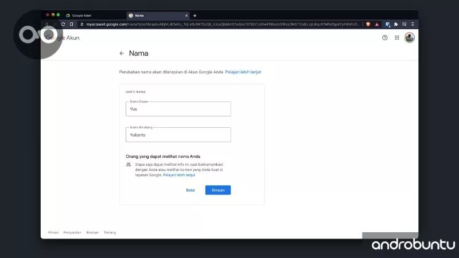Click the yellow window minimize button
The image size is (459, 258).
[x=53, y=15]
